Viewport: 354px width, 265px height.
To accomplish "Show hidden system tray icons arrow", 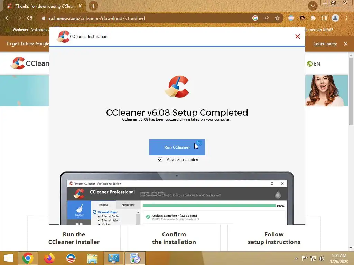I will point(296,258).
